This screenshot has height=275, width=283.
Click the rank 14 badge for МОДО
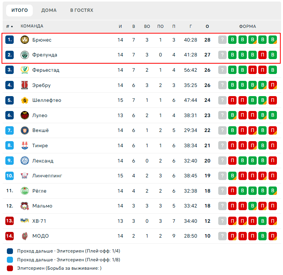click(10, 236)
